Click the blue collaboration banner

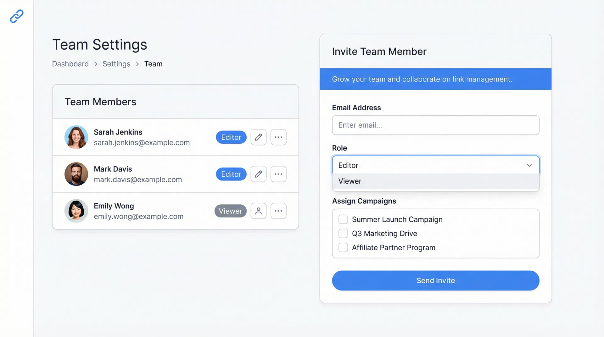point(435,79)
